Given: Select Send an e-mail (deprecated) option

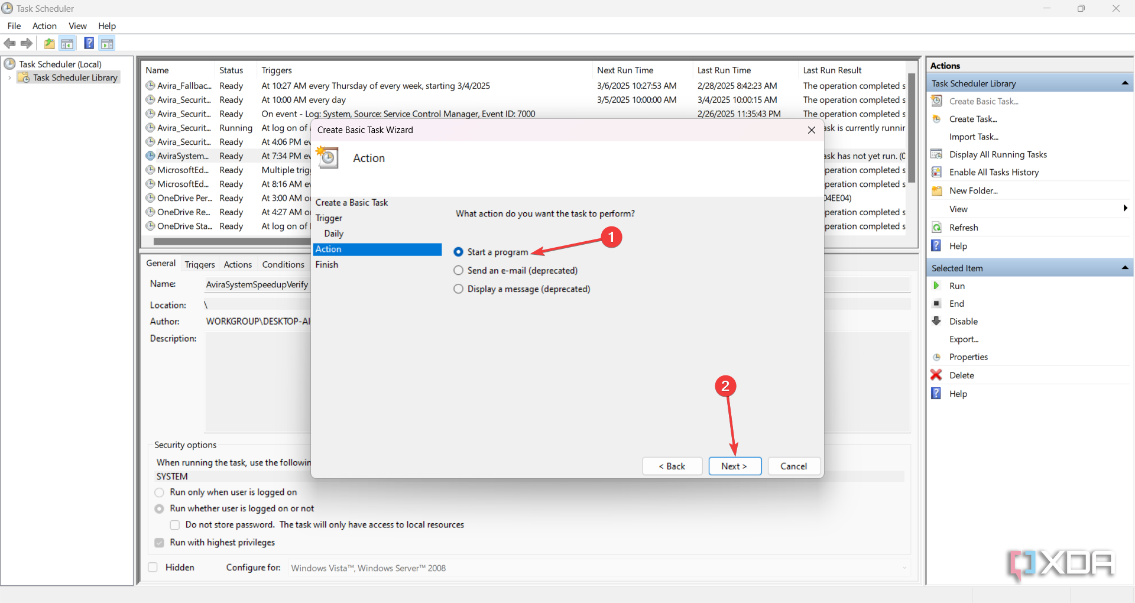Looking at the screenshot, I should click(458, 270).
